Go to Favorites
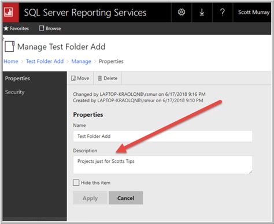This screenshot has width=274, height=224. click(16, 28)
